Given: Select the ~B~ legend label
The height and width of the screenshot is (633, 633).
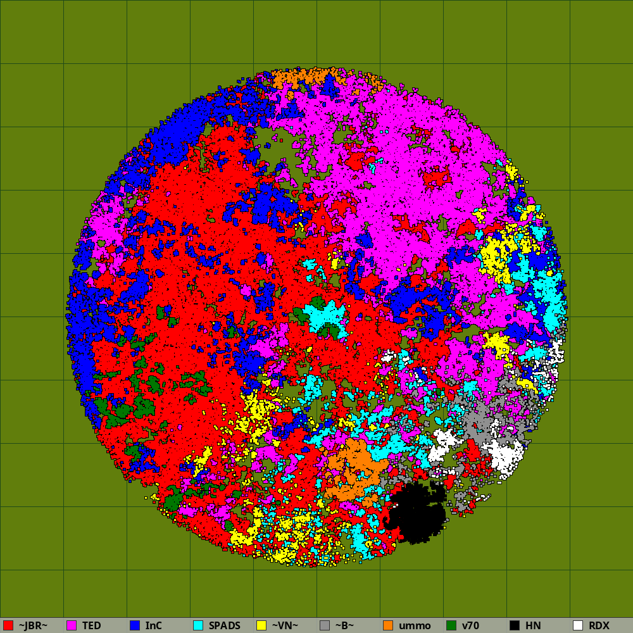Looking at the screenshot, I should (344, 625).
